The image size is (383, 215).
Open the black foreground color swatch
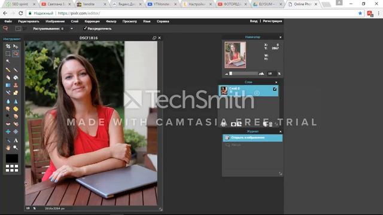tap(12, 158)
